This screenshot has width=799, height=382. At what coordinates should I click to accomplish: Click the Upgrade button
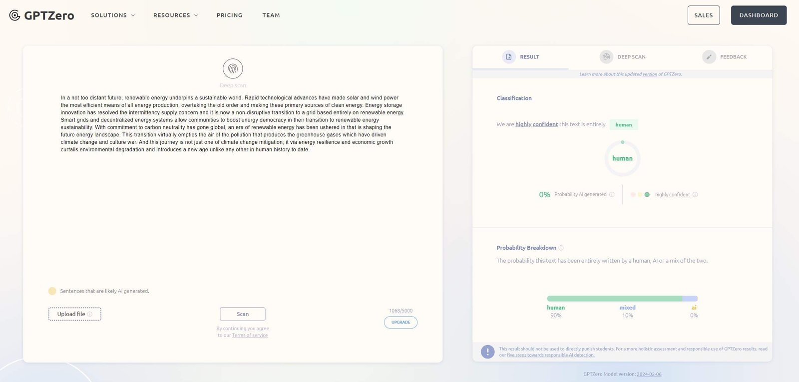click(x=400, y=323)
